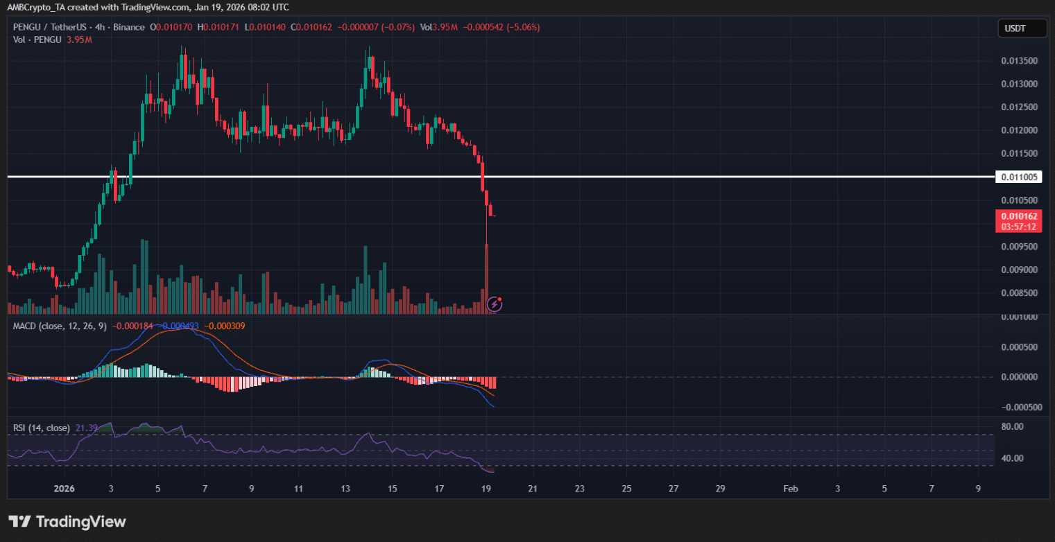Click the TradingView logo at bottom left
1055x542 pixels.
[x=67, y=521]
